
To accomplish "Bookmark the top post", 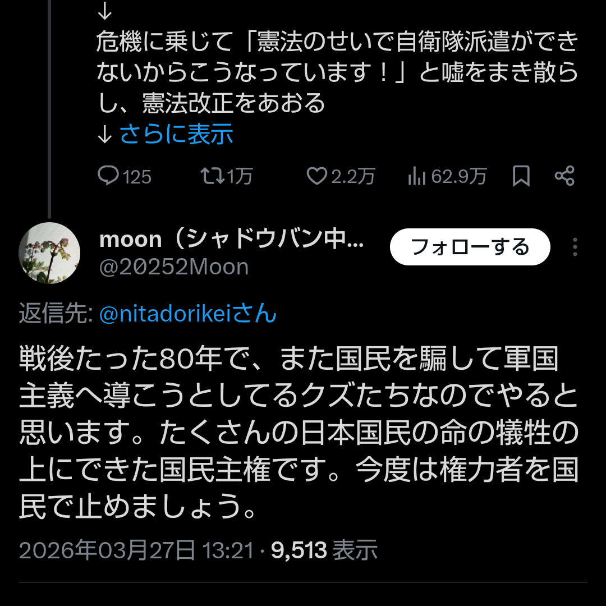I will [521, 176].
